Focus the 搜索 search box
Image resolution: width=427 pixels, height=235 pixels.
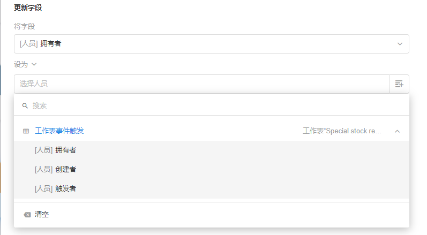214,106
